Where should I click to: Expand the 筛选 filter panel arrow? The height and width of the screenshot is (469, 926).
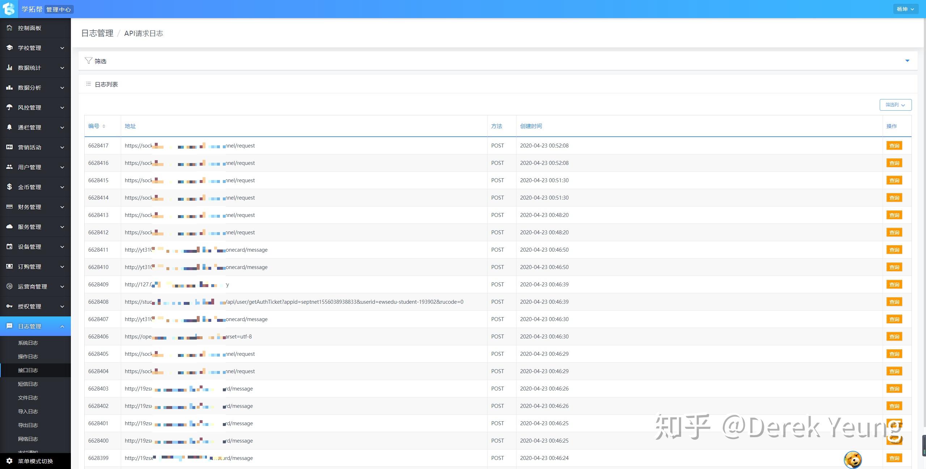pyautogui.click(x=907, y=61)
